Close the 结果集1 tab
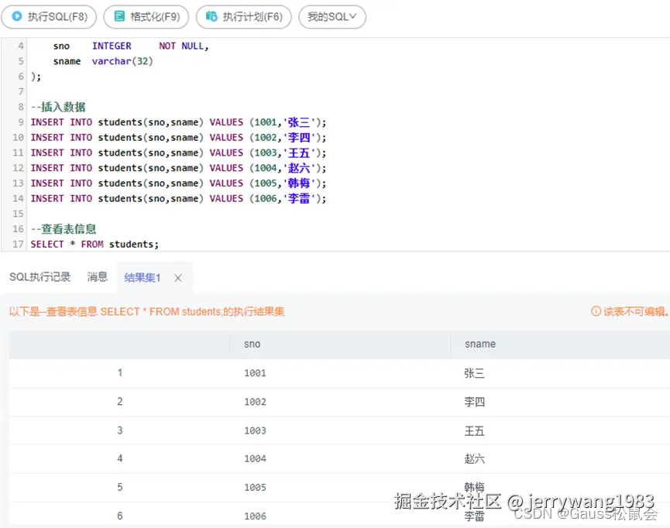This screenshot has width=670, height=528. point(178,278)
